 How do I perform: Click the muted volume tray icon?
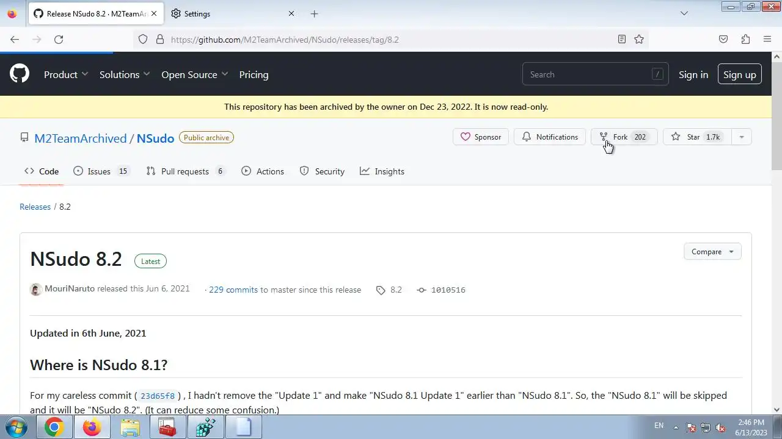point(720,427)
